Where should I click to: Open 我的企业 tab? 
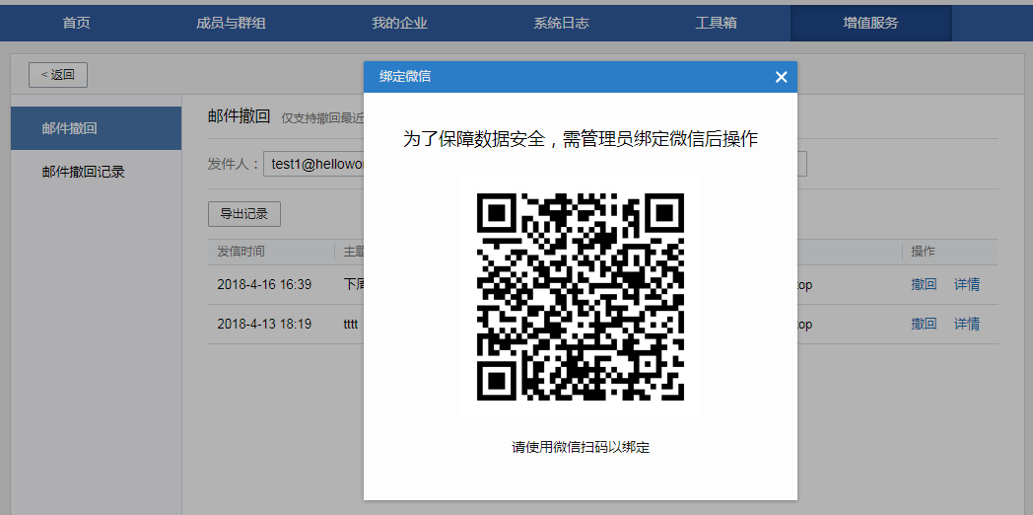[x=399, y=23]
